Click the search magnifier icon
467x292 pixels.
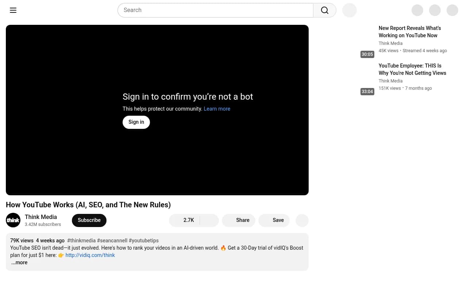tap(324, 10)
